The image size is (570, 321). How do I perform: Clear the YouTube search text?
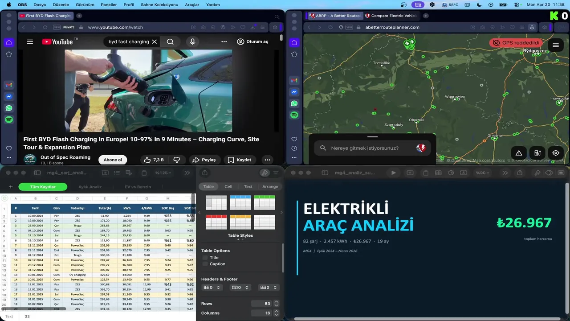[154, 41]
